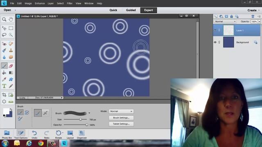Open the Organizer
This screenshot has height=147, width=262.
click(82, 134)
